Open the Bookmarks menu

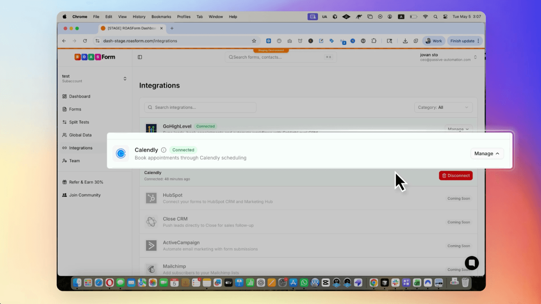[161, 17]
